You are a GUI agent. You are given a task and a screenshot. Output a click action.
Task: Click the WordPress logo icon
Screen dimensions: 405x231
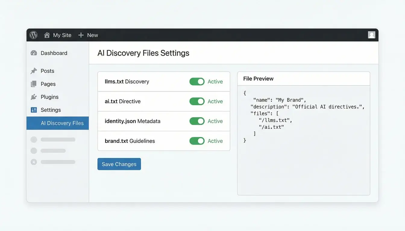pos(33,35)
